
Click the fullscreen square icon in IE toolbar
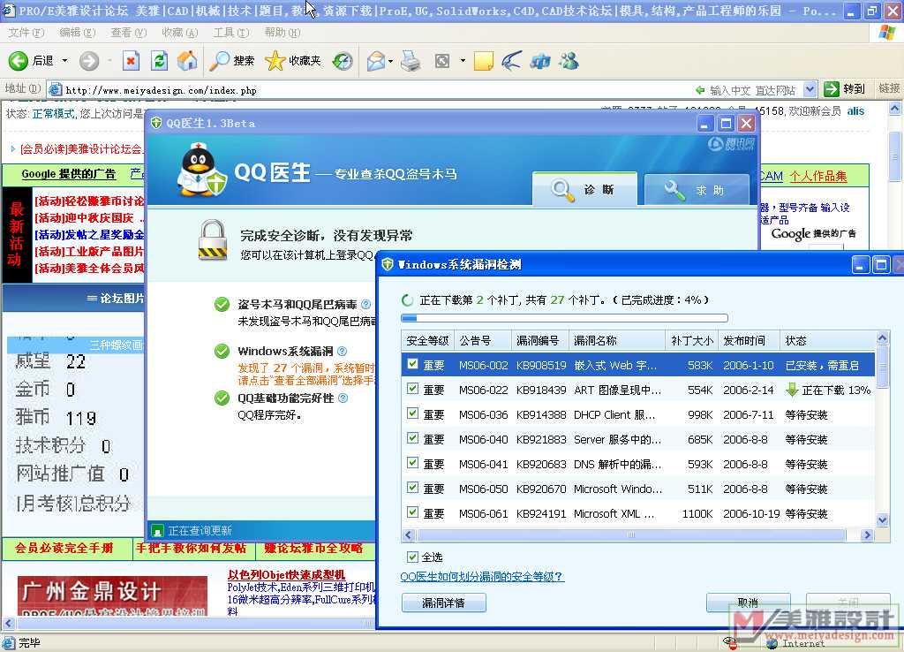point(442,61)
